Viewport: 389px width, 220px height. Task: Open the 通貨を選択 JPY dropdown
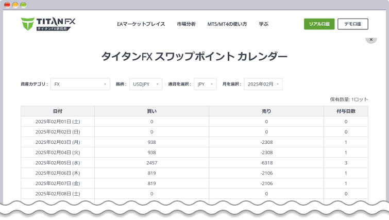tap(205, 84)
